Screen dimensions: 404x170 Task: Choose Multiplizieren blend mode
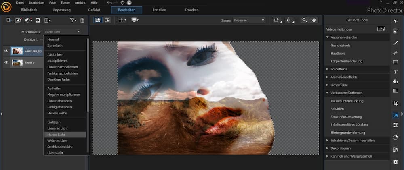click(x=57, y=60)
